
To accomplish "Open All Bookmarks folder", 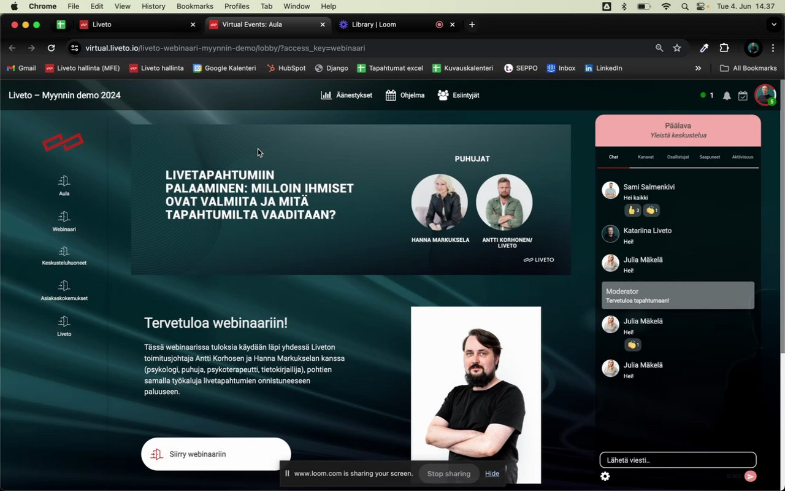I will tap(748, 68).
